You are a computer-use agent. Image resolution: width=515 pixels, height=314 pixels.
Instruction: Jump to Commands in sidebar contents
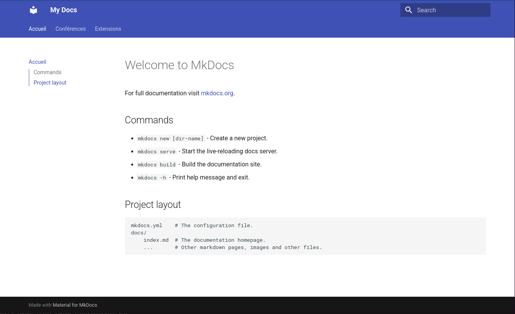47,72
